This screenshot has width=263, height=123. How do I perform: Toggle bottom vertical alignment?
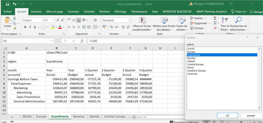[x=79, y=20]
